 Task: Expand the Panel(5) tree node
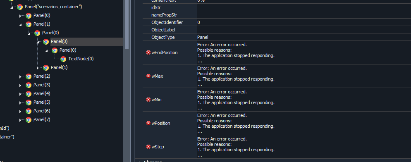pyautogui.click(x=20, y=102)
